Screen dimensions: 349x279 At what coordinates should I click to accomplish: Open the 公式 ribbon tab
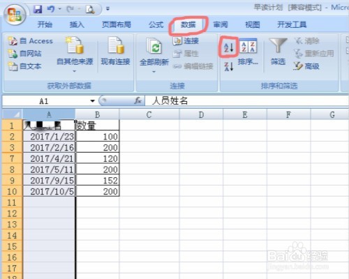click(x=156, y=24)
